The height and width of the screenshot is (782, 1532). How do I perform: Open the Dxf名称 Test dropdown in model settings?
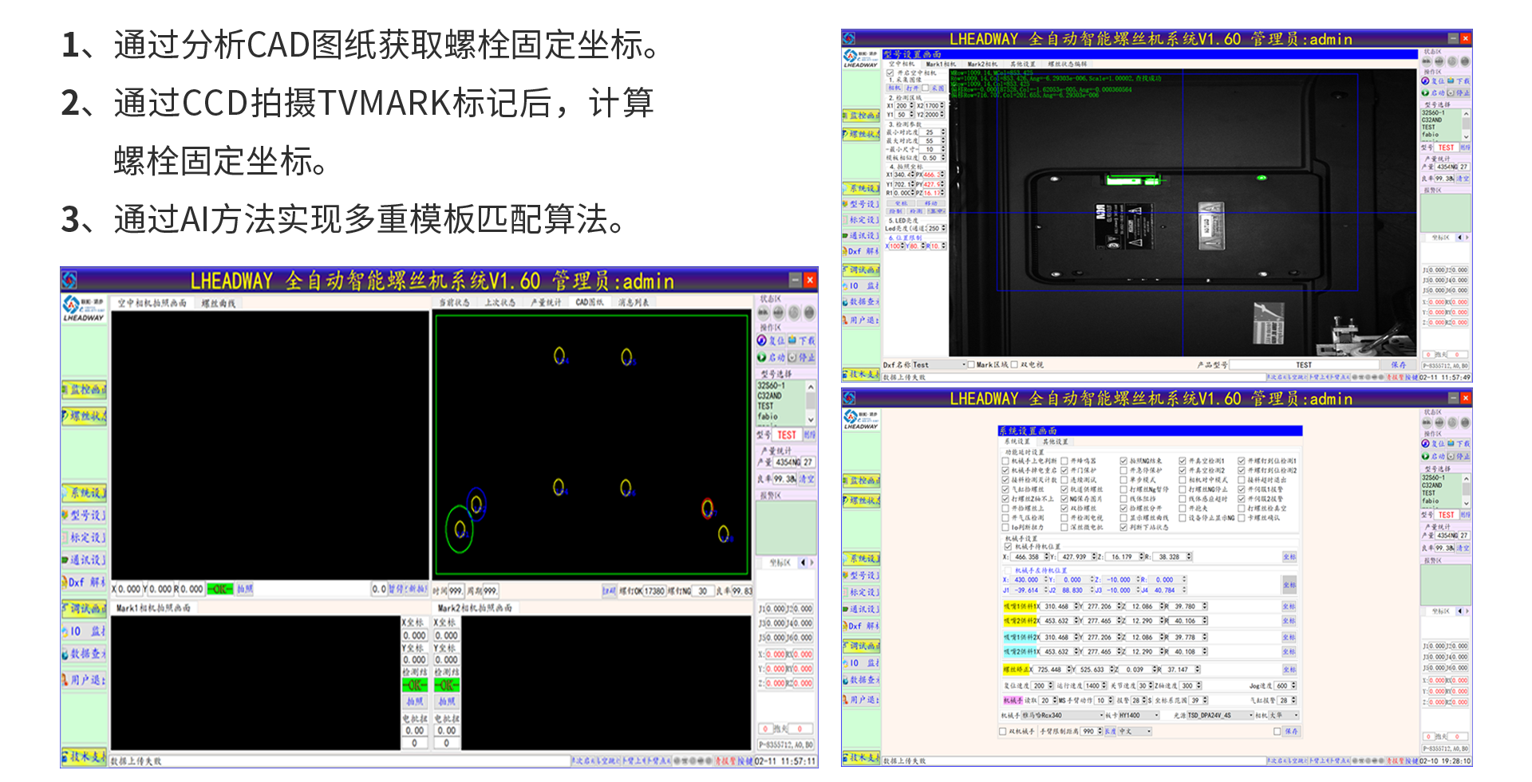tap(939, 365)
